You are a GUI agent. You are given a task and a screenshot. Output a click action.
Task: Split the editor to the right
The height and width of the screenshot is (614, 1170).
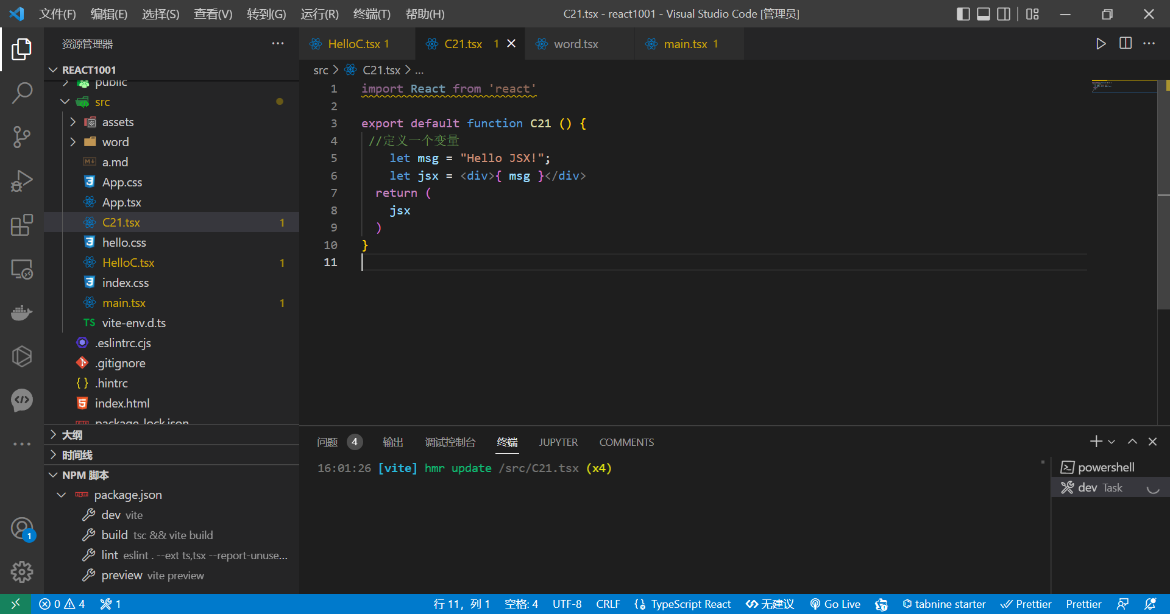tap(1126, 44)
